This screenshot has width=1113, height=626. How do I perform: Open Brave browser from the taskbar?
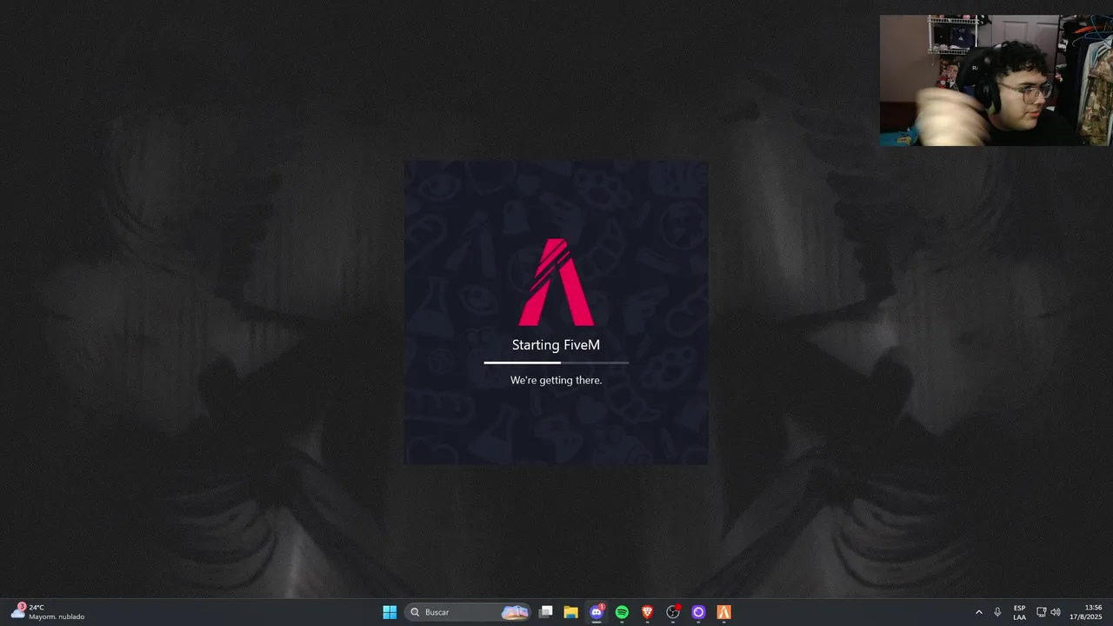(647, 612)
